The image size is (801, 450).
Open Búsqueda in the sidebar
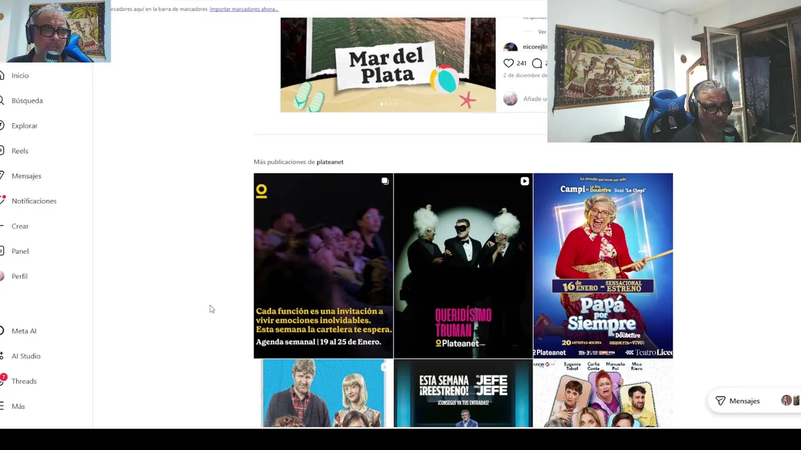tap(27, 101)
